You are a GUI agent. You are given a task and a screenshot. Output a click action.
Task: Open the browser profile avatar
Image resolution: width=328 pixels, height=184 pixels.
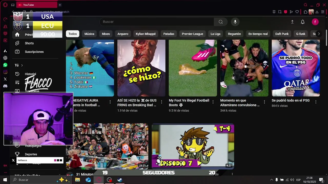[x=311, y=12]
